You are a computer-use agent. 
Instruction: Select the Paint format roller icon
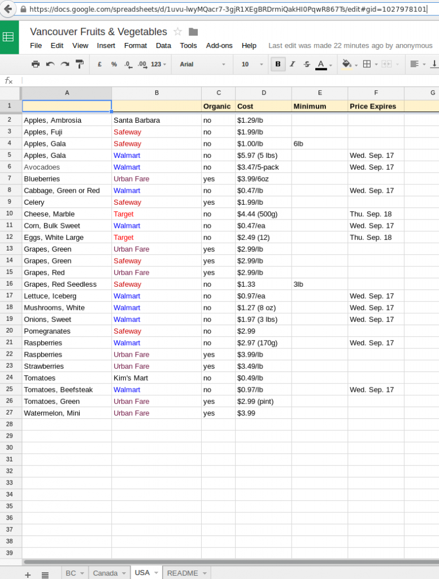79,64
